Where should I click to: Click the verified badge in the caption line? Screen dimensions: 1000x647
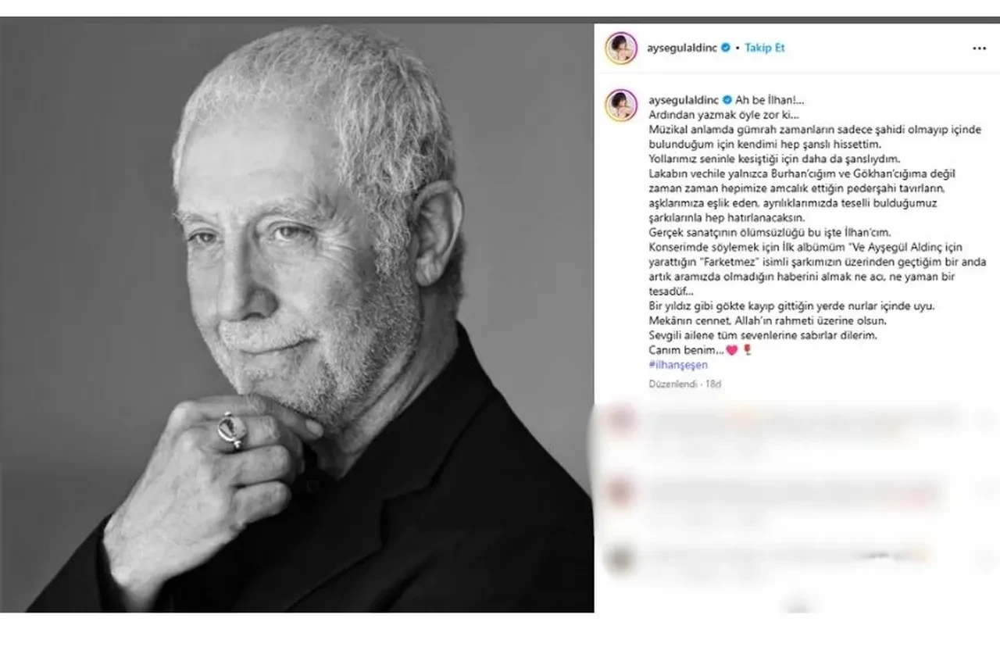(x=727, y=100)
